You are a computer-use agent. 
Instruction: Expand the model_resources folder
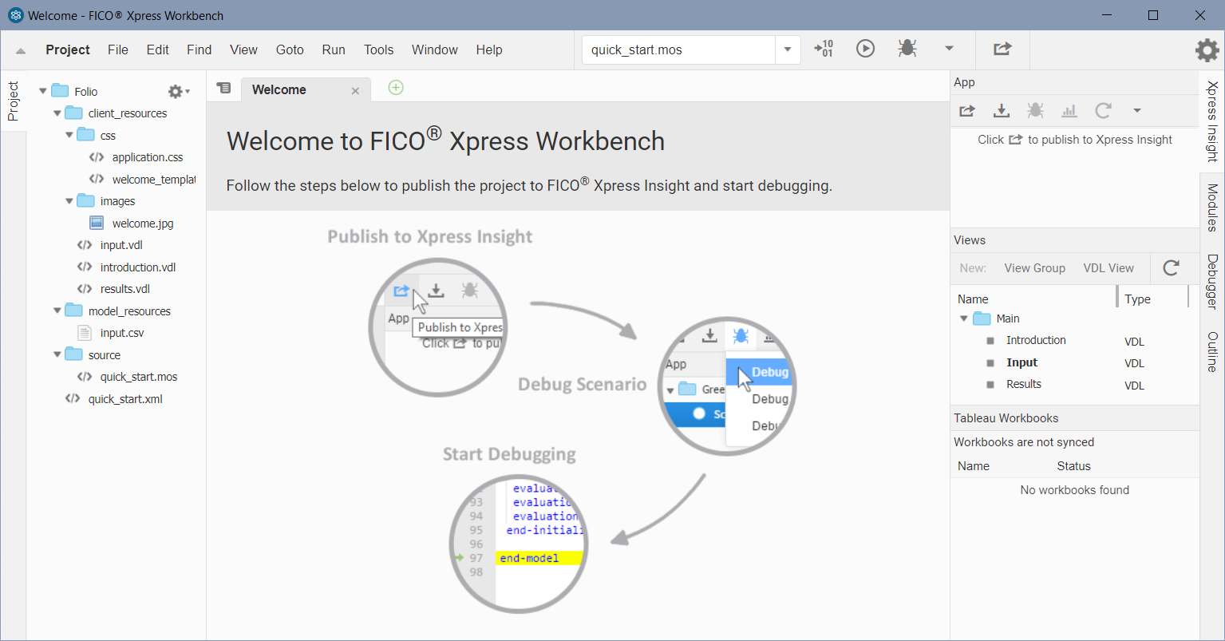(57, 311)
